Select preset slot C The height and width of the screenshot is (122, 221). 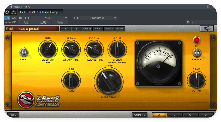[190, 115]
